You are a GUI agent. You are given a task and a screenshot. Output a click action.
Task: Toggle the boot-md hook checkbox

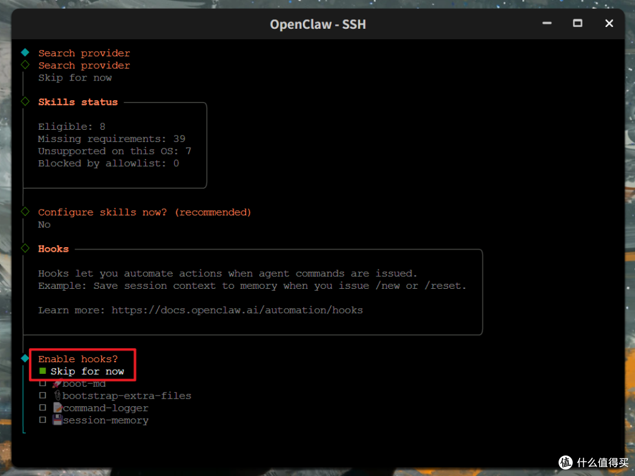pyautogui.click(x=42, y=383)
